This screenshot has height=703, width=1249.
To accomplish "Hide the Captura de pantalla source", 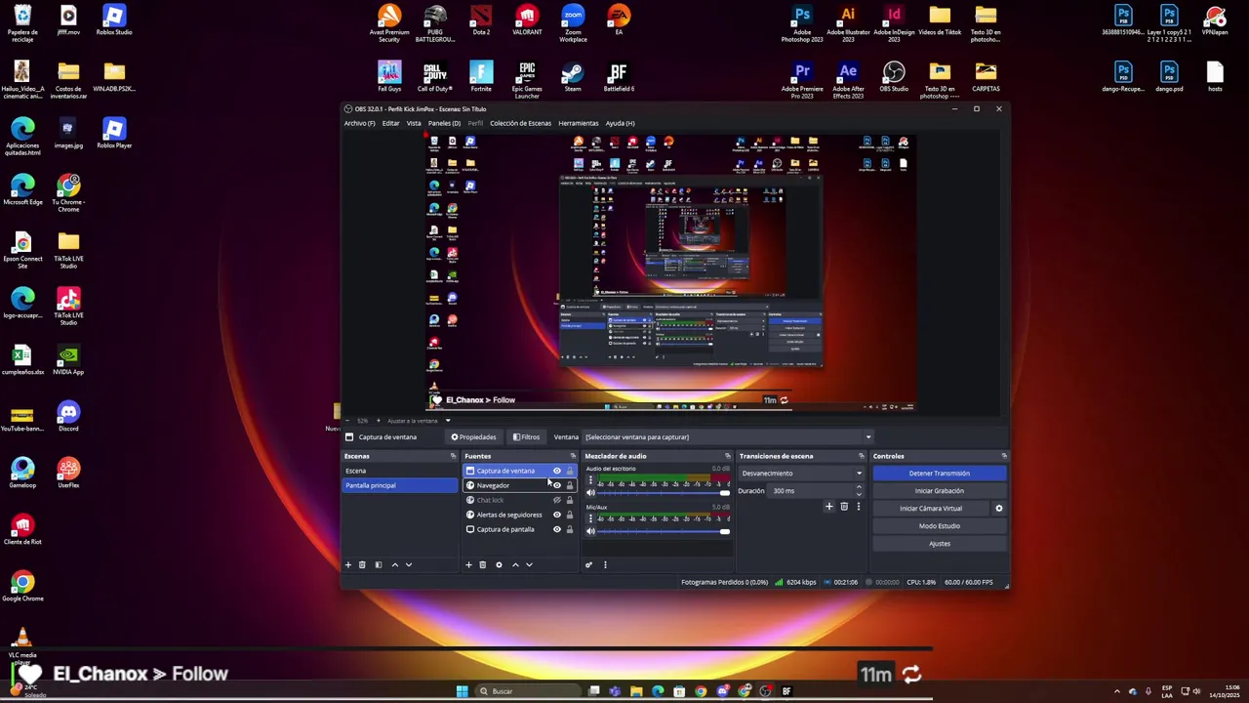I will pyautogui.click(x=557, y=529).
